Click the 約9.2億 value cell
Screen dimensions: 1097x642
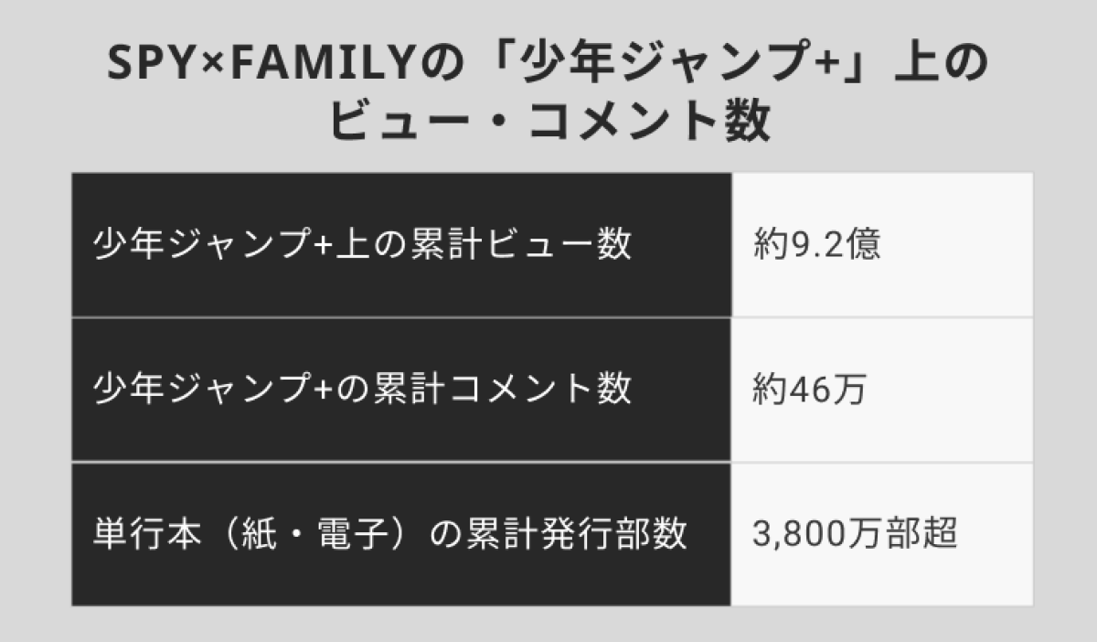[817, 245]
